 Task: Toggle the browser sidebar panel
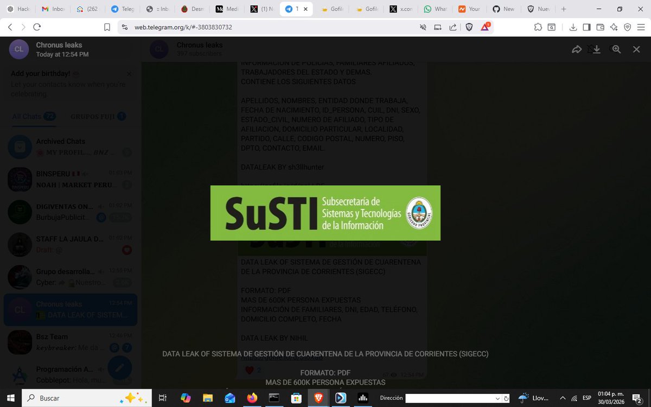(586, 27)
